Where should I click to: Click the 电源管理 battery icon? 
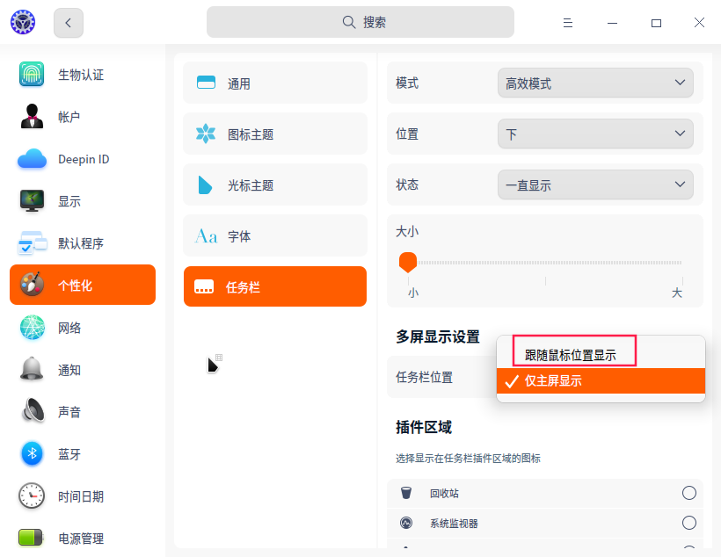31,538
